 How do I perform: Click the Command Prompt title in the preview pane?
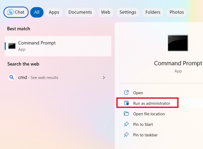pos(178,63)
